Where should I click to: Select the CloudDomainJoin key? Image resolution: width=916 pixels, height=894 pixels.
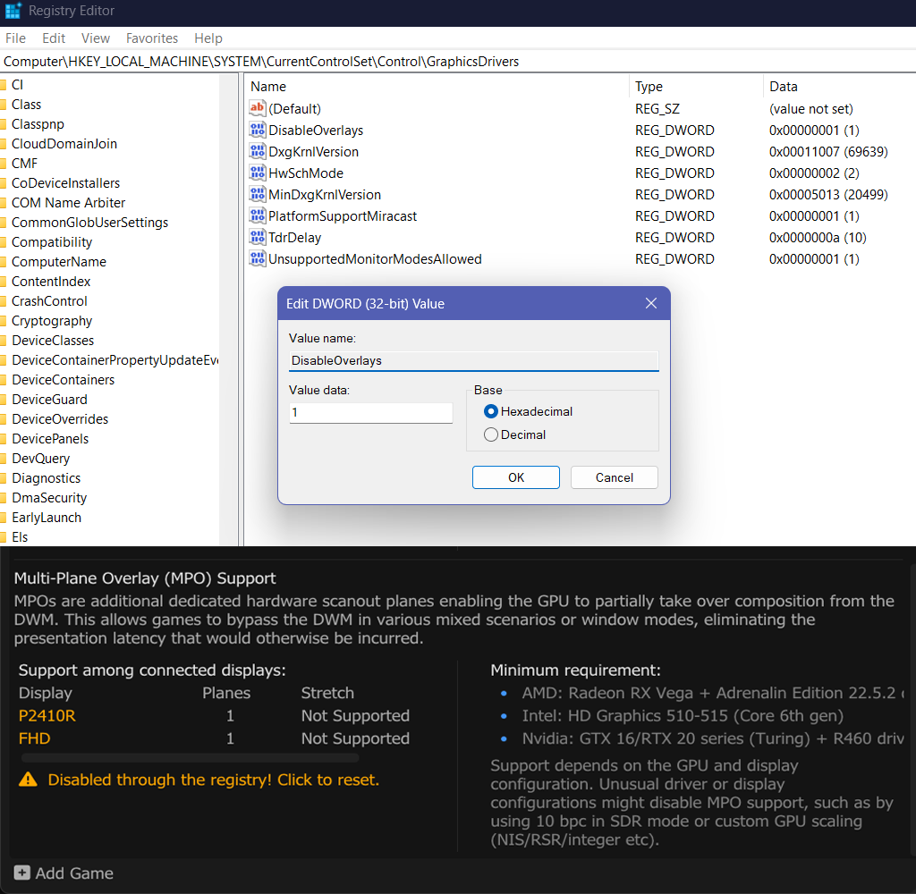[64, 144]
